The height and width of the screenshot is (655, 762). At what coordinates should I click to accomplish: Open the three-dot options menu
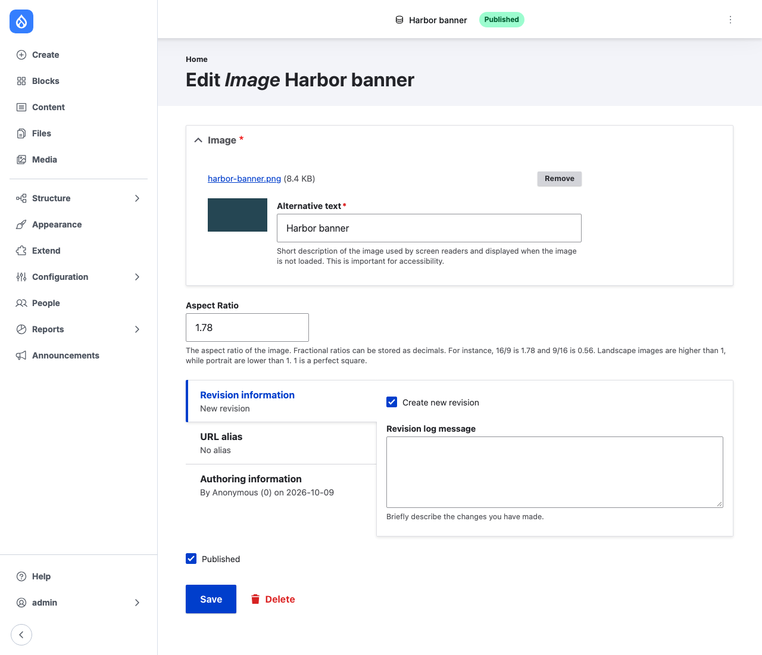point(730,20)
